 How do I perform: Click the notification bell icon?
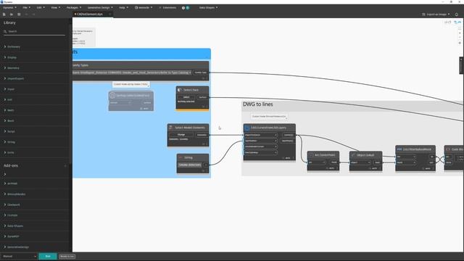[457, 14]
